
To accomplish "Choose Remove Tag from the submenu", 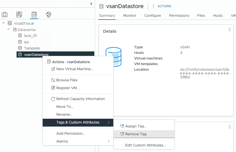I will pos(136,134).
